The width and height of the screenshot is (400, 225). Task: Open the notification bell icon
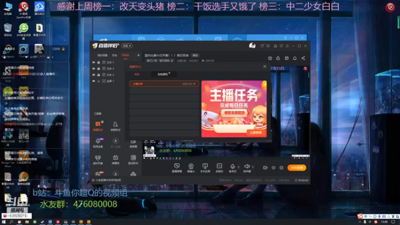coord(294,58)
